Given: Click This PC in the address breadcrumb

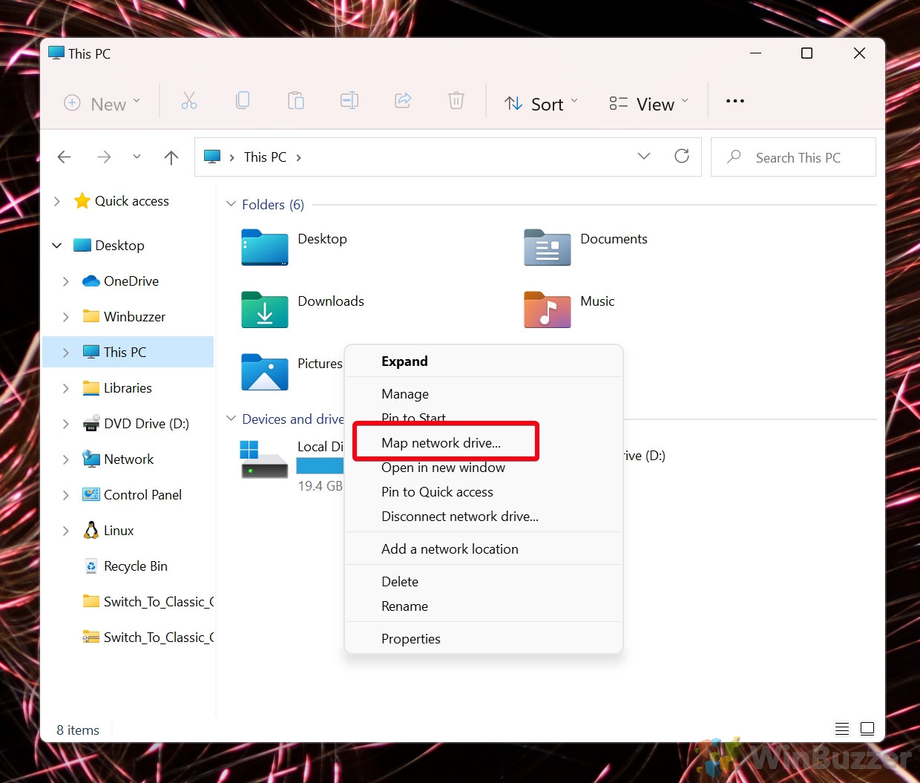Looking at the screenshot, I should click(265, 157).
